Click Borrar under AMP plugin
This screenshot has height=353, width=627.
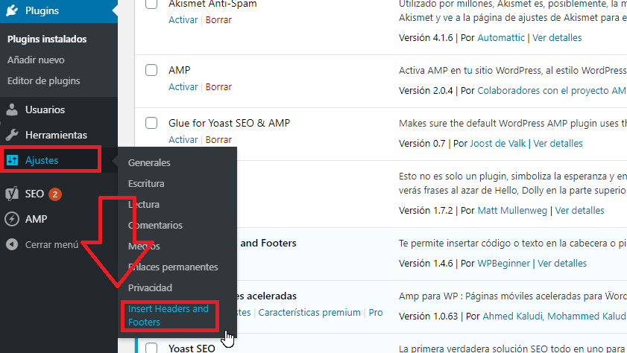click(218, 86)
